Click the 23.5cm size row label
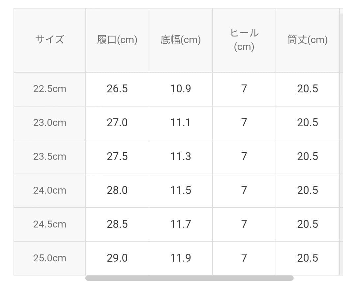356x287 pixels. (x=50, y=157)
